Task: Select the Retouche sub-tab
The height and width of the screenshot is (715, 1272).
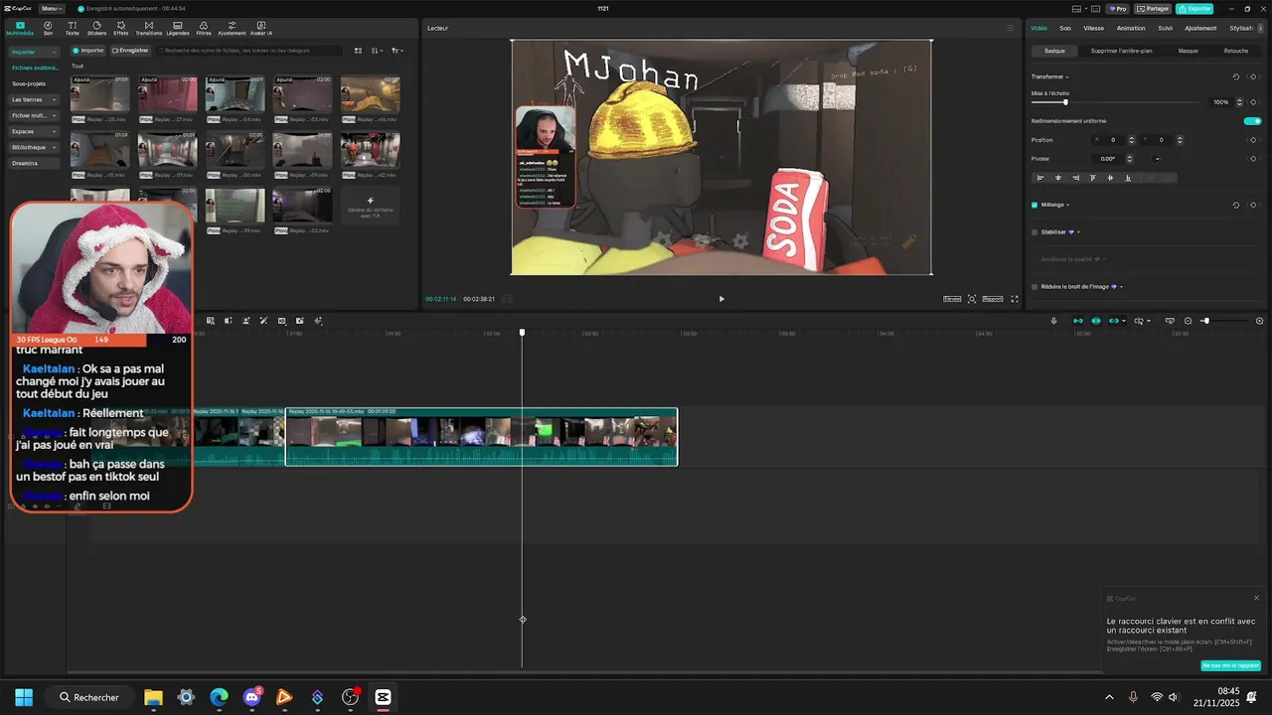Action: tap(1236, 51)
